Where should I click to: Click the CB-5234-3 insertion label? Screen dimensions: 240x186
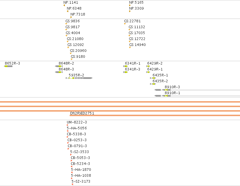(80, 164)
